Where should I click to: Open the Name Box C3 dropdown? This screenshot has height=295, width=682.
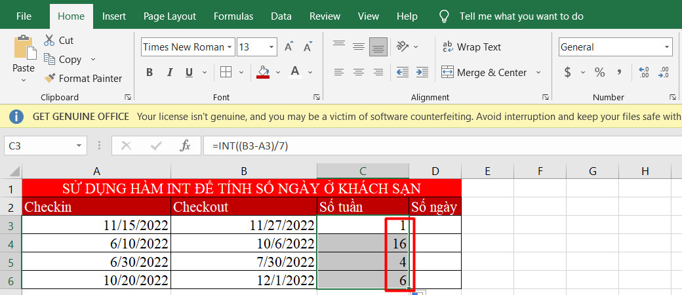[79, 146]
